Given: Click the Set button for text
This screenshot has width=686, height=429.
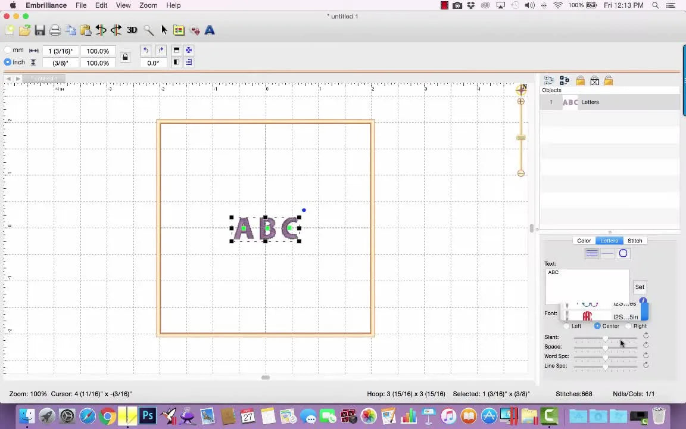Looking at the screenshot, I should click(x=640, y=287).
